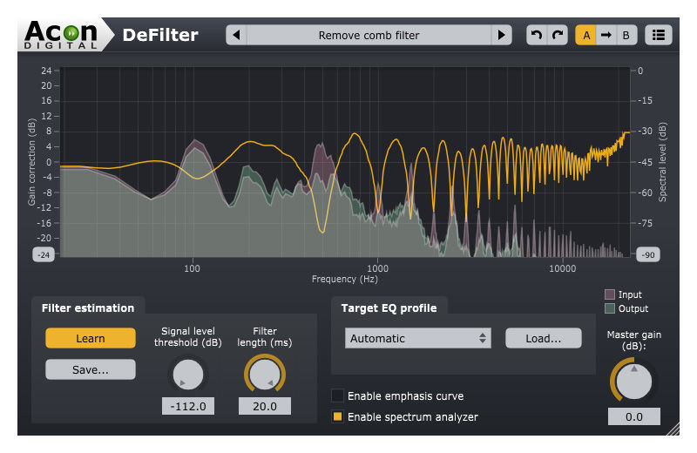
Task: Switch to the B settings slot
Action: pos(626,36)
